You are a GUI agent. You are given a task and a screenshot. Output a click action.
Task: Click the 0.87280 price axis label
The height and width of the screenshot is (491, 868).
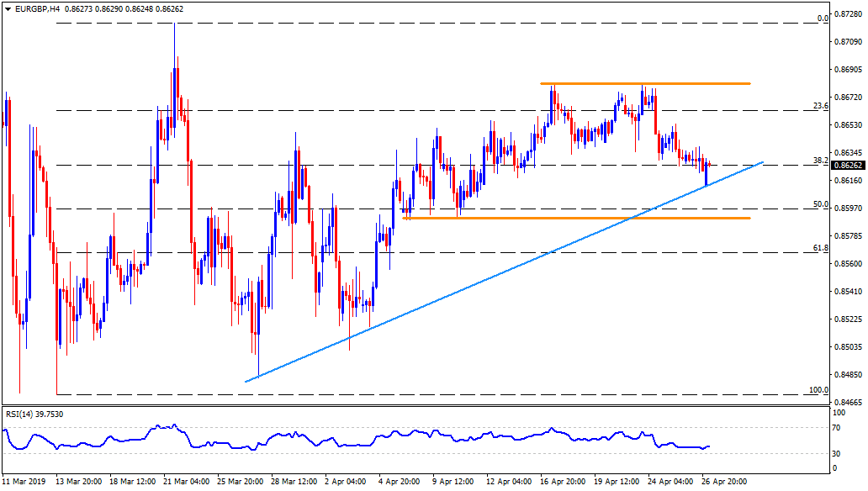point(849,14)
